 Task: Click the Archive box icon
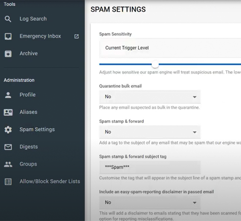tap(8, 53)
